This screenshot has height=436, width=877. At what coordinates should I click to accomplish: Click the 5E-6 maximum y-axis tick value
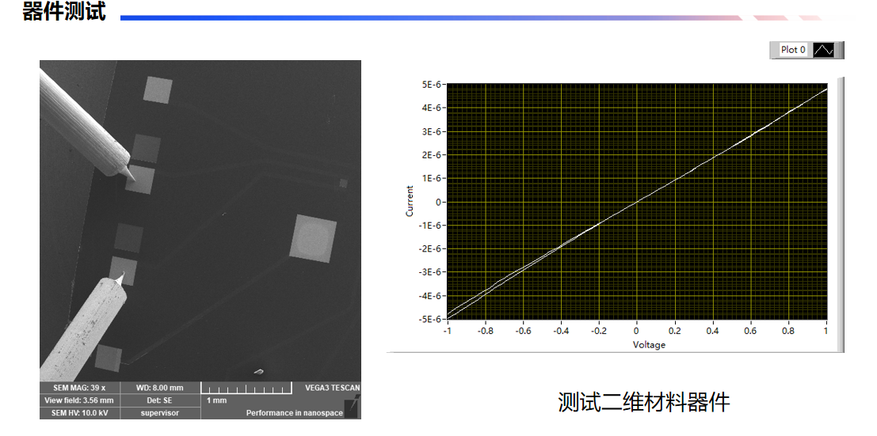coord(432,85)
